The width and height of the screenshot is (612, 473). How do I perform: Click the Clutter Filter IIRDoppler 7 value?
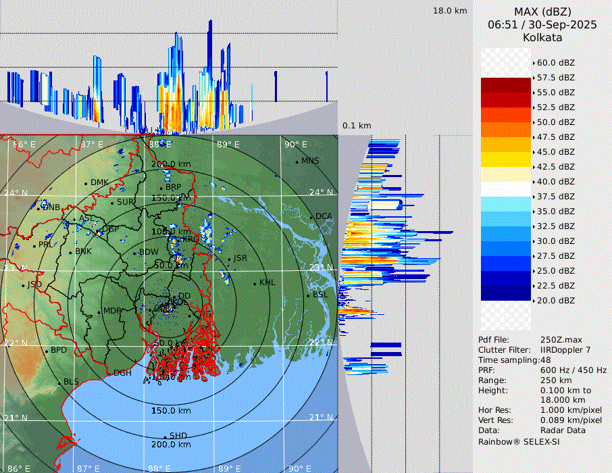565,350
